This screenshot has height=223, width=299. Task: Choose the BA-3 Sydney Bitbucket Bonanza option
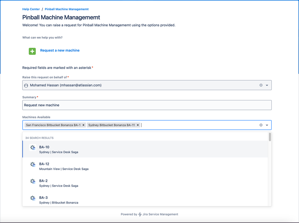(145, 200)
